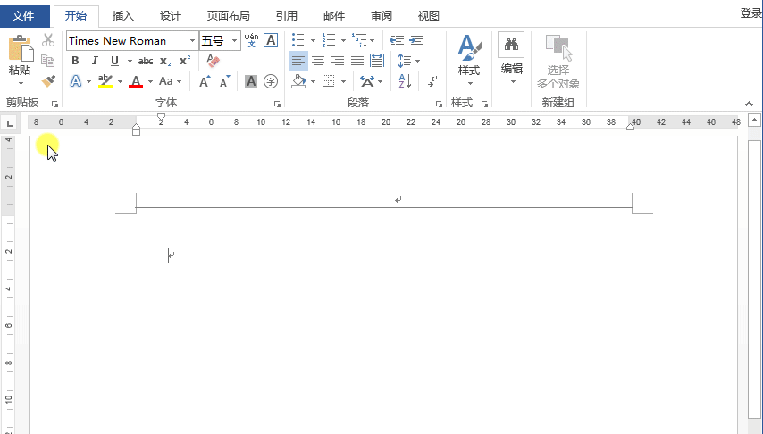763x434 pixels.
Task: Clear all formatting with eraser icon
Action: [214, 61]
